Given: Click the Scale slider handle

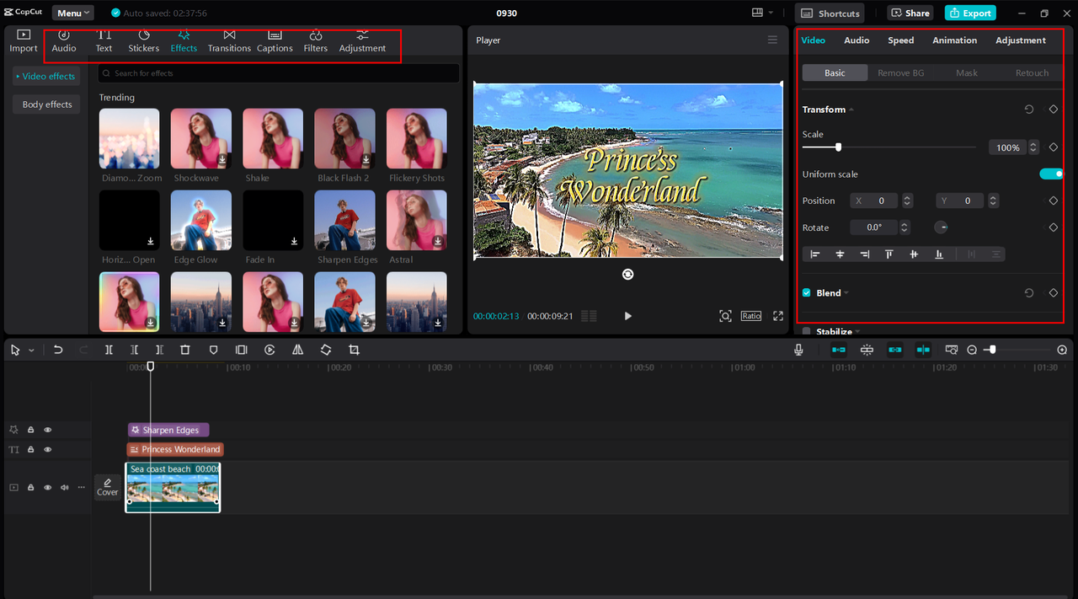Looking at the screenshot, I should [x=838, y=147].
